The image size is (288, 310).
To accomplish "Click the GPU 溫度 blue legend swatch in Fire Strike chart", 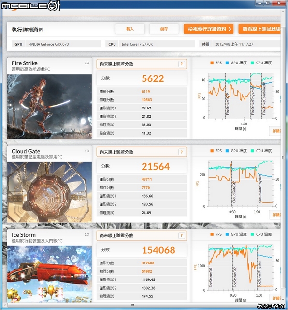I will (227, 63).
